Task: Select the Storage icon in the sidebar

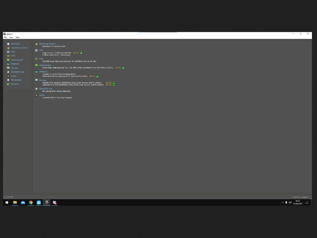Action: coord(8,68)
